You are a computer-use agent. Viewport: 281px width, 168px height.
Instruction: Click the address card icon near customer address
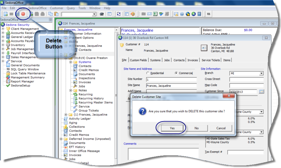[204, 48]
